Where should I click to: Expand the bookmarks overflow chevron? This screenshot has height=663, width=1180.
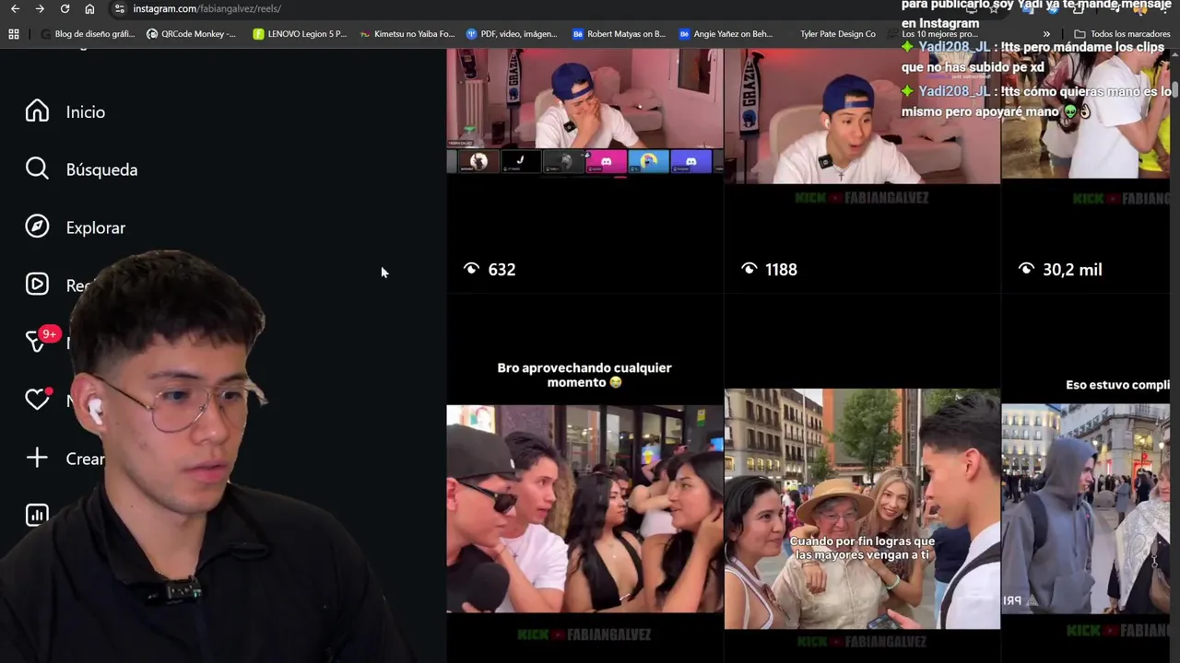click(1046, 34)
